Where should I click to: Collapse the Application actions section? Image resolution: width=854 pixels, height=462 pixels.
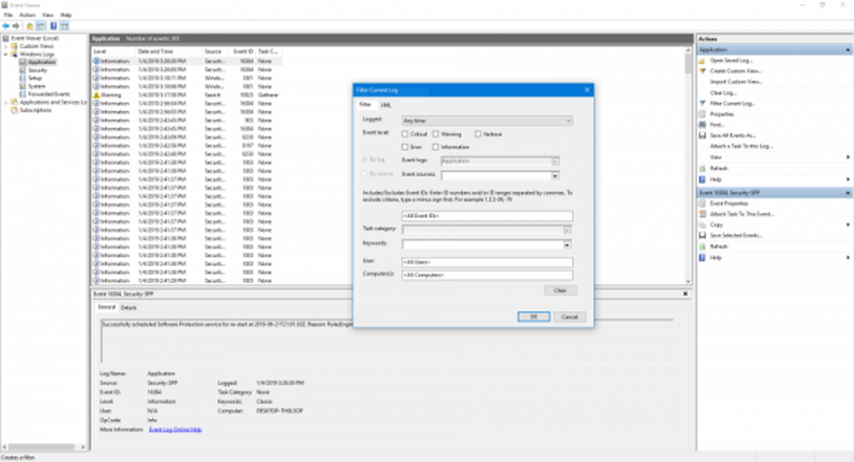(x=847, y=50)
